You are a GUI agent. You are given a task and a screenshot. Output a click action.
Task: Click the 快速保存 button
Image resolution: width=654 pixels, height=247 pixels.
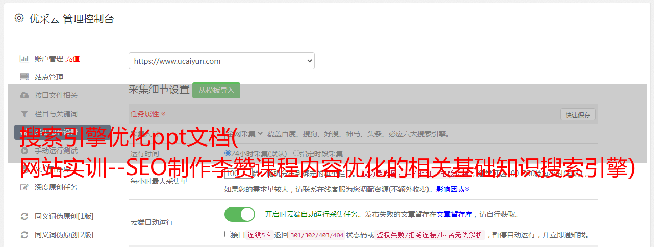[578, 115]
